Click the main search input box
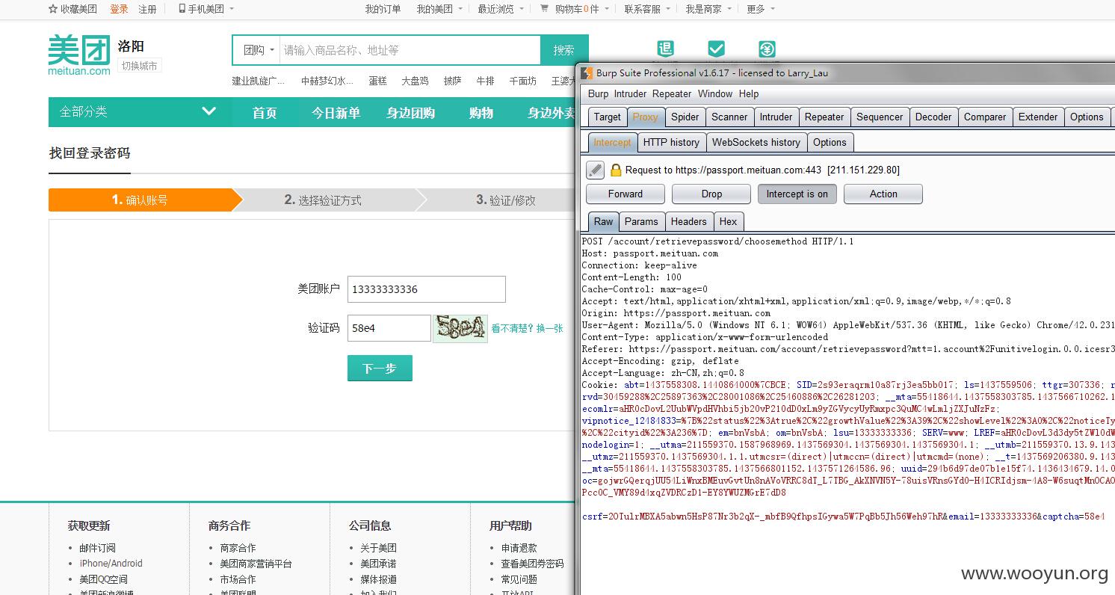 pyautogui.click(x=410, y=50)
